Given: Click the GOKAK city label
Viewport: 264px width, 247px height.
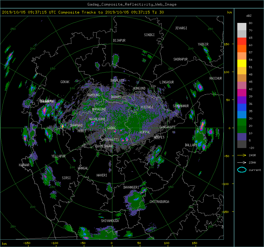Looking at the screenshot, I should coord(65,82).
